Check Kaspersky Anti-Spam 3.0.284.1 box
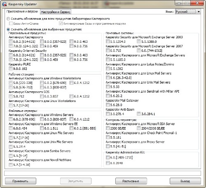 pos(139,114)
